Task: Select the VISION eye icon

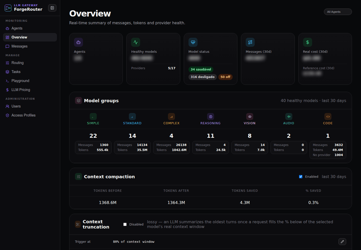Action: point(250,116)
